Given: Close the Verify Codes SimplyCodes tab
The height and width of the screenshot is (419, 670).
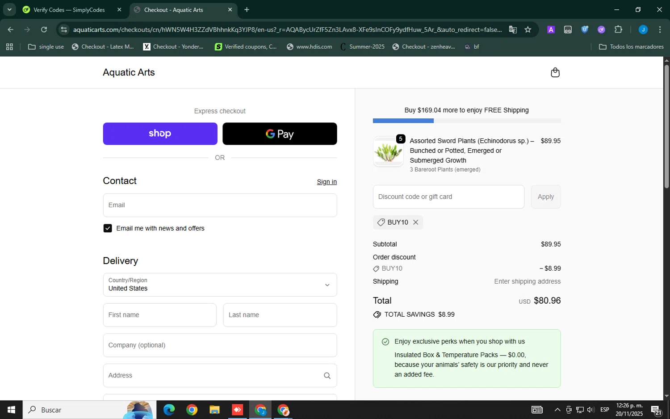Looking at the screenshot, I should 119,9.
